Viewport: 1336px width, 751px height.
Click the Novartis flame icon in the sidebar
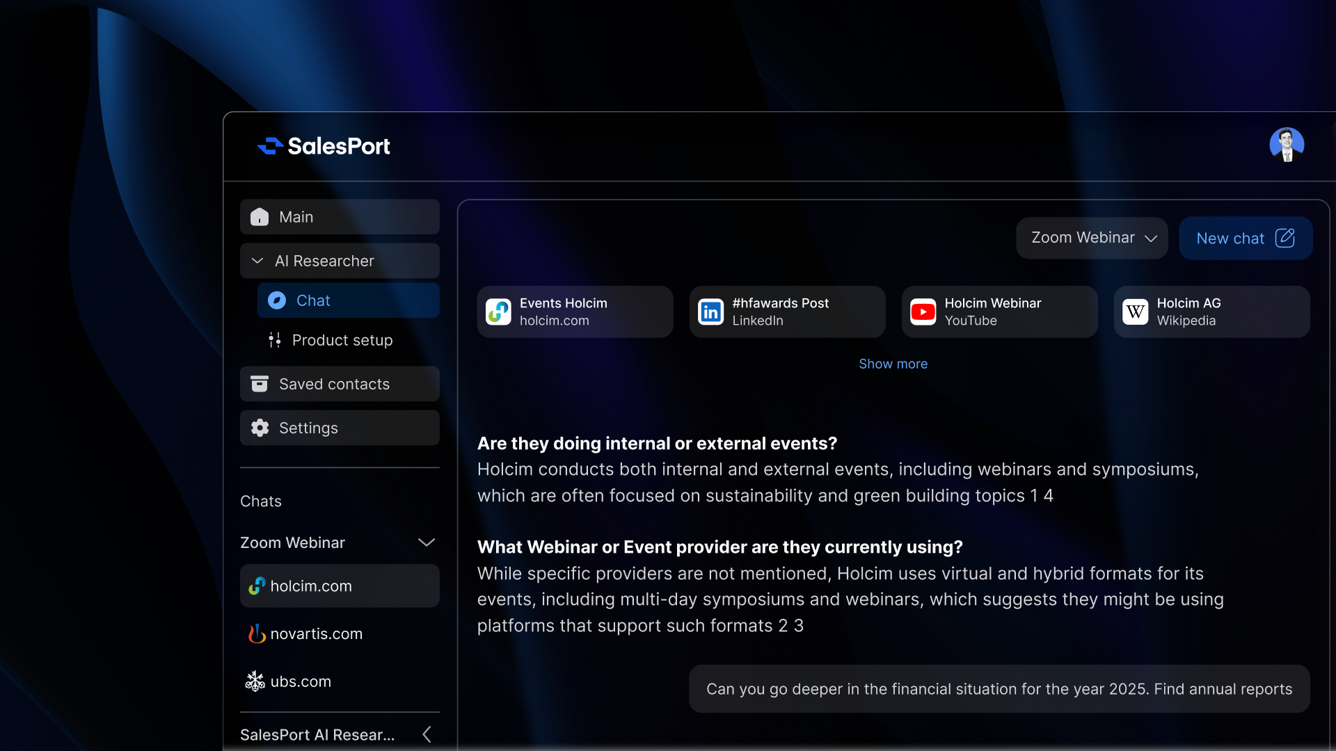coord(256,633)
